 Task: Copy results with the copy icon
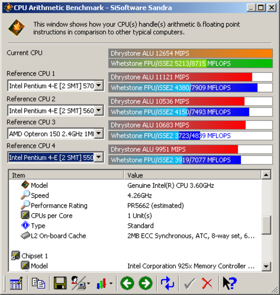38,283
